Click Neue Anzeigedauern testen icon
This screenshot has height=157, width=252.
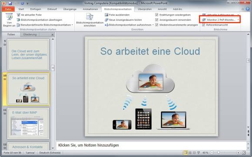(106, 20)
